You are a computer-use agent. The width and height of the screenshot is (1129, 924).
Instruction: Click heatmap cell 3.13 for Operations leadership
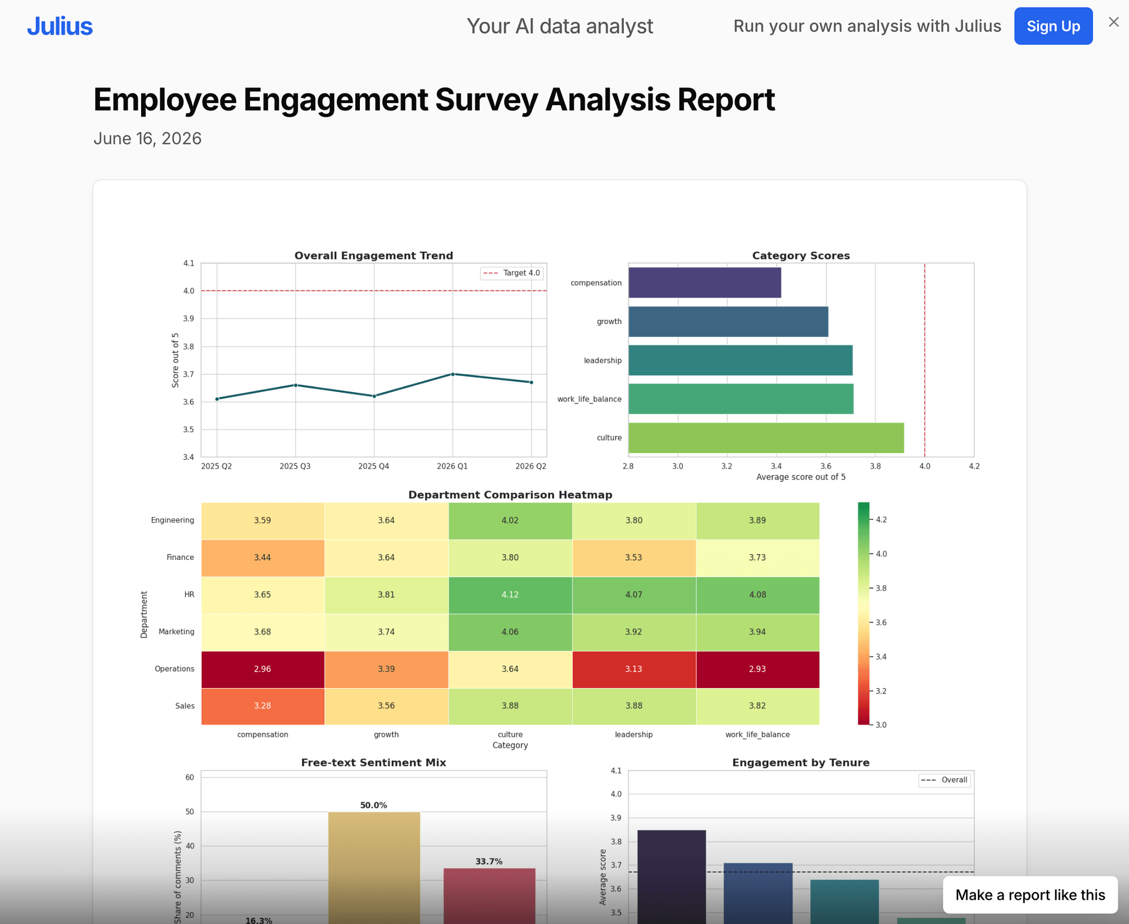pyautogui.click(x=634, y=669)
